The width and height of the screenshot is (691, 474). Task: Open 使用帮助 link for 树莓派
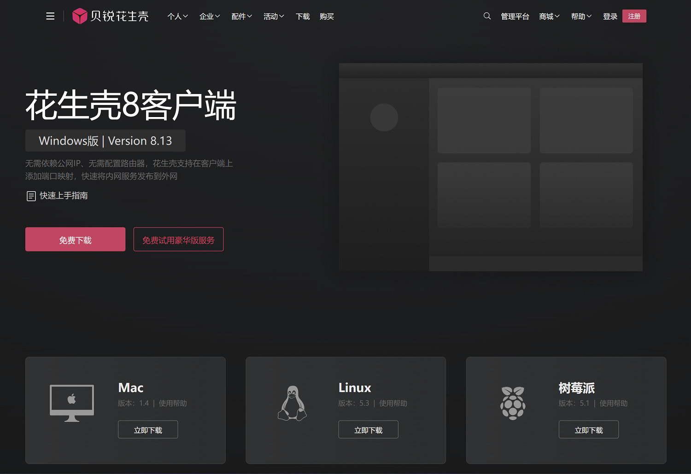(x=613, y=404)
